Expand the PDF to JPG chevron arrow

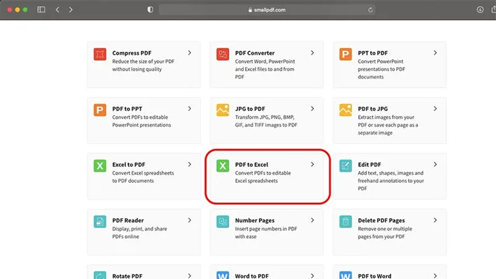pyautogui.click(x=435, y=108)
